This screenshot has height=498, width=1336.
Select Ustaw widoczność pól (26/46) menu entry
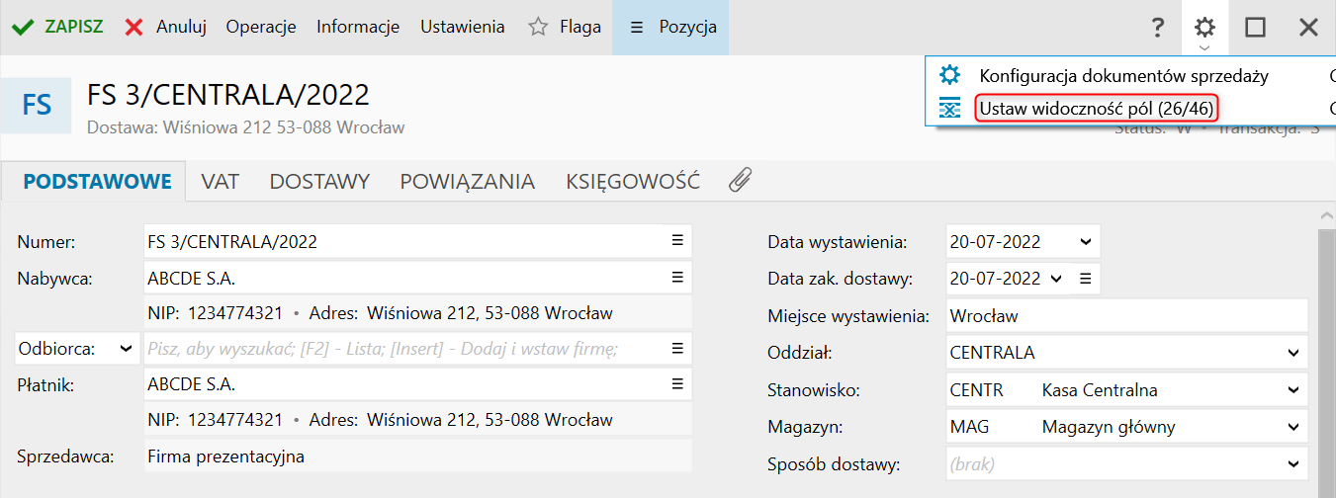point(1096,108)
